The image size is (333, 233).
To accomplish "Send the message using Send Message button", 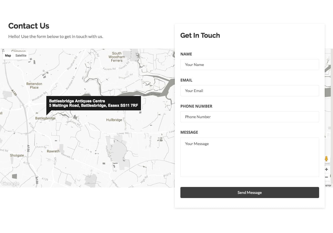I will tap(249, 193).
